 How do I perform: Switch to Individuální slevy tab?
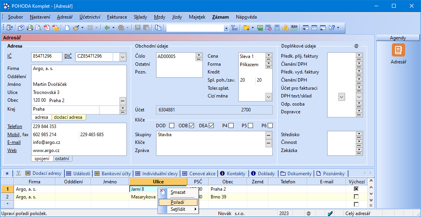coord(156,174)
